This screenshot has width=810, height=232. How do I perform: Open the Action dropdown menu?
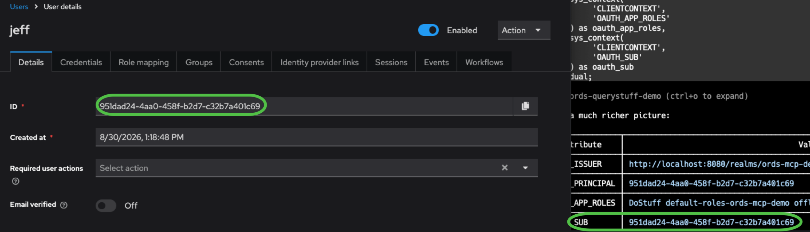point(524,30)
